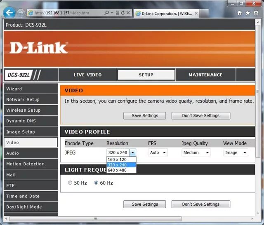The height and width of the screenshot is (225, 264).
Task: Switch to the SETUP tab
Action: [x=146, y=75]
